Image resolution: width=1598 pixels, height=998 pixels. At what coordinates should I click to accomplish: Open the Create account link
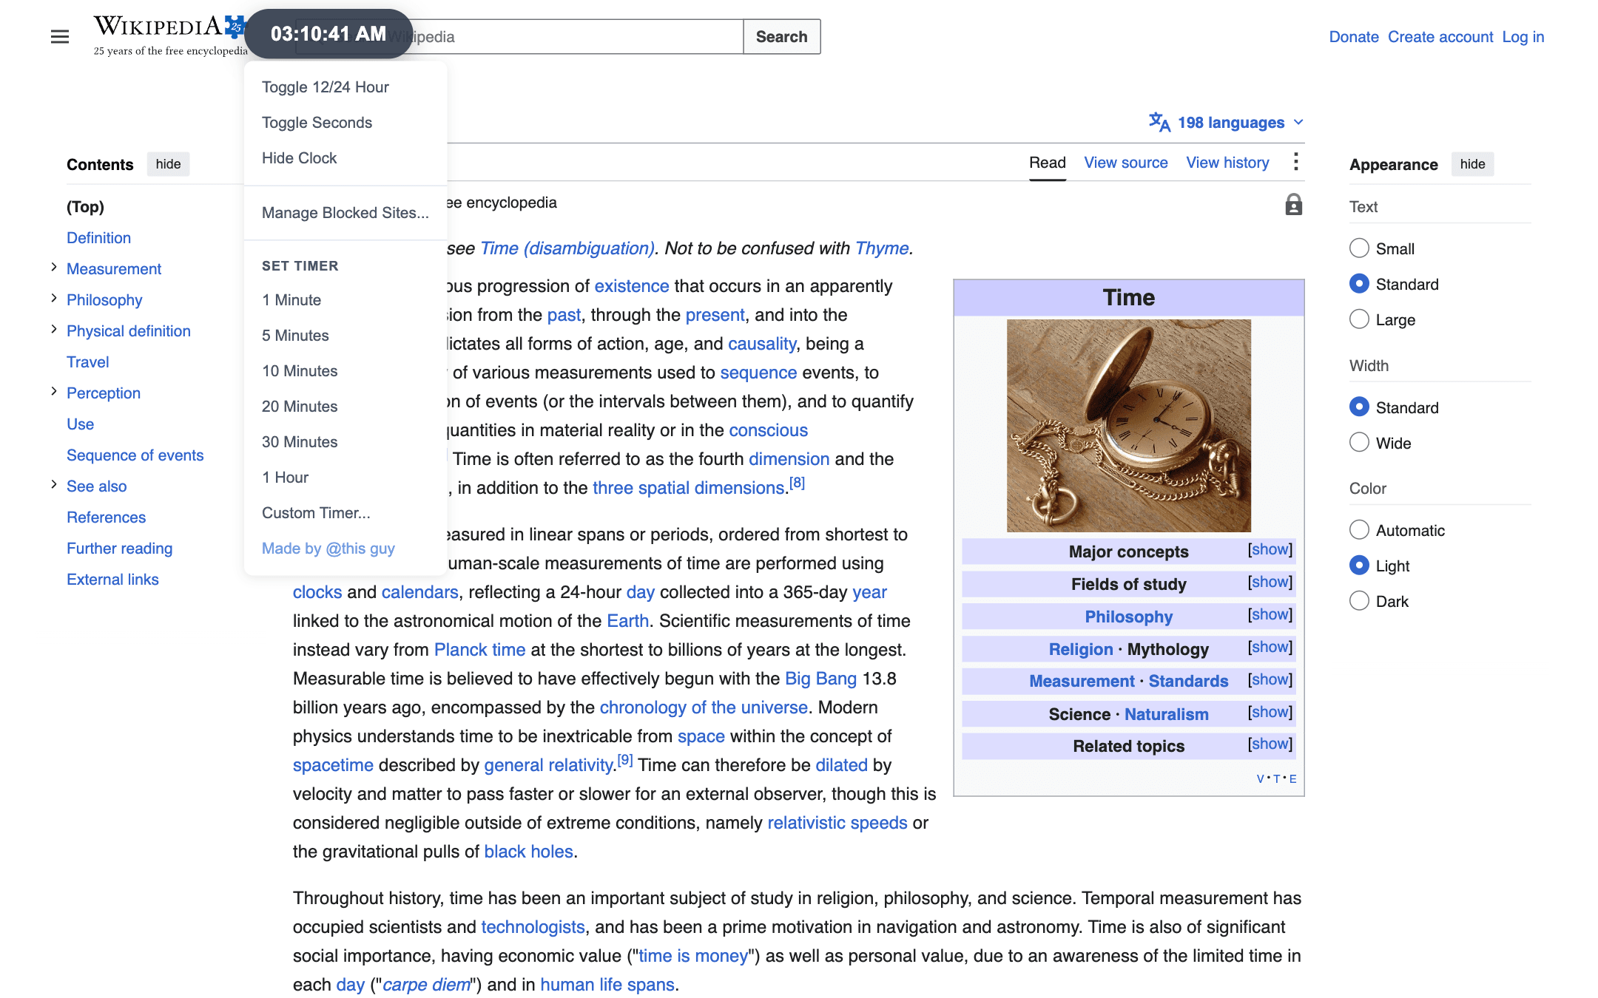(1440, 37)
